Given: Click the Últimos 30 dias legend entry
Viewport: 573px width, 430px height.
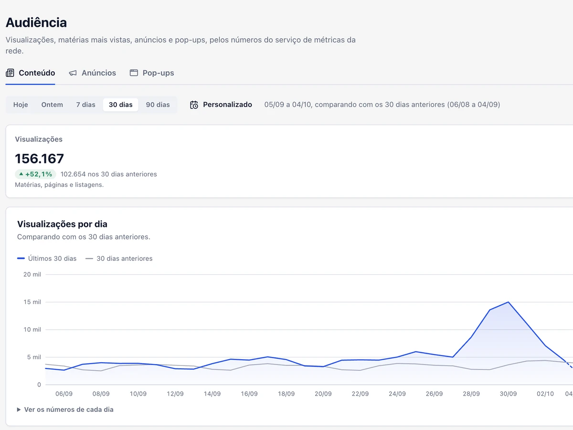Looking at the screenshot, I should tap(47, 258).
